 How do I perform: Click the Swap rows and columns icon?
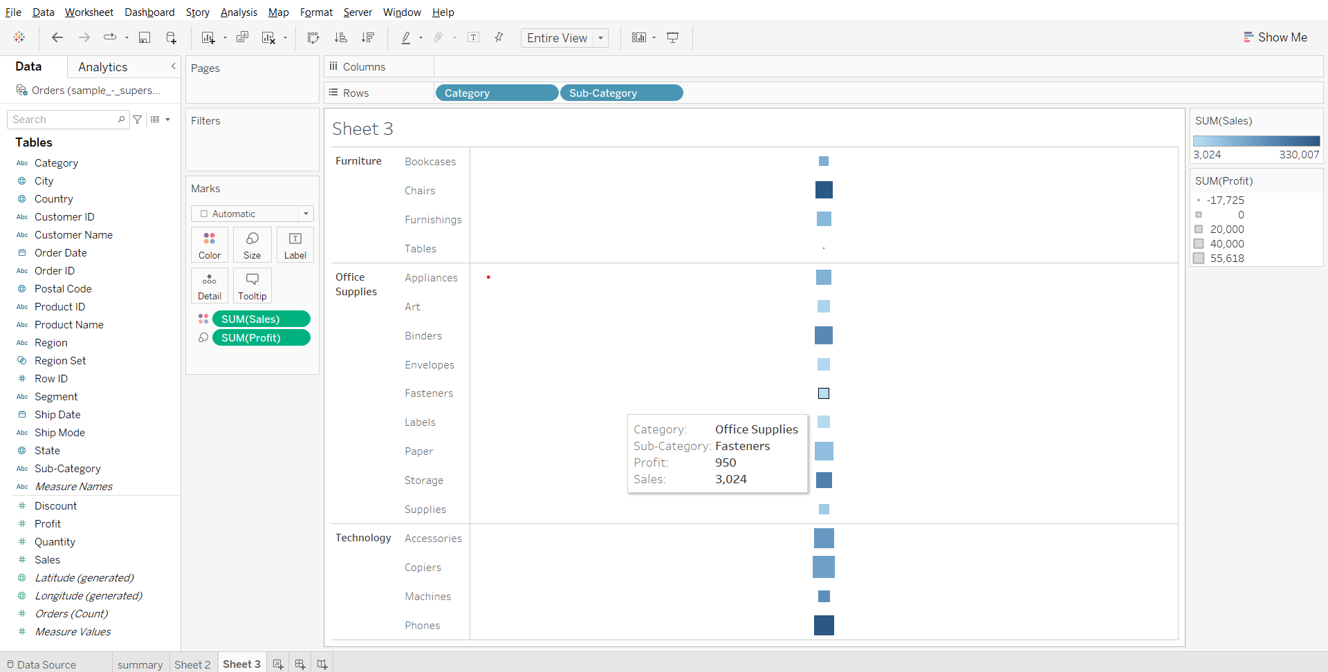click(x=313, y=38)
